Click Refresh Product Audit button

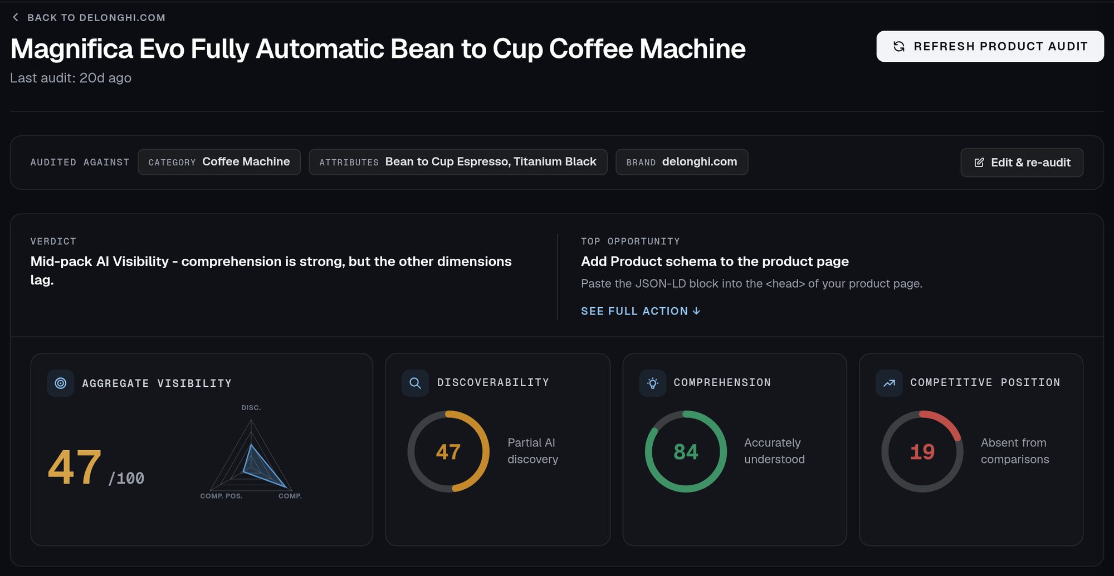click(x=990, y=46)
